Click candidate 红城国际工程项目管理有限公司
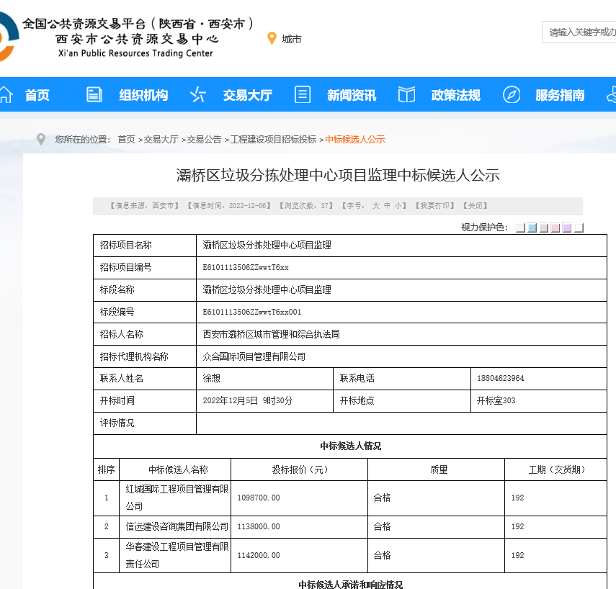This screenshot has width=616, height=589. (x=177, y=498)
